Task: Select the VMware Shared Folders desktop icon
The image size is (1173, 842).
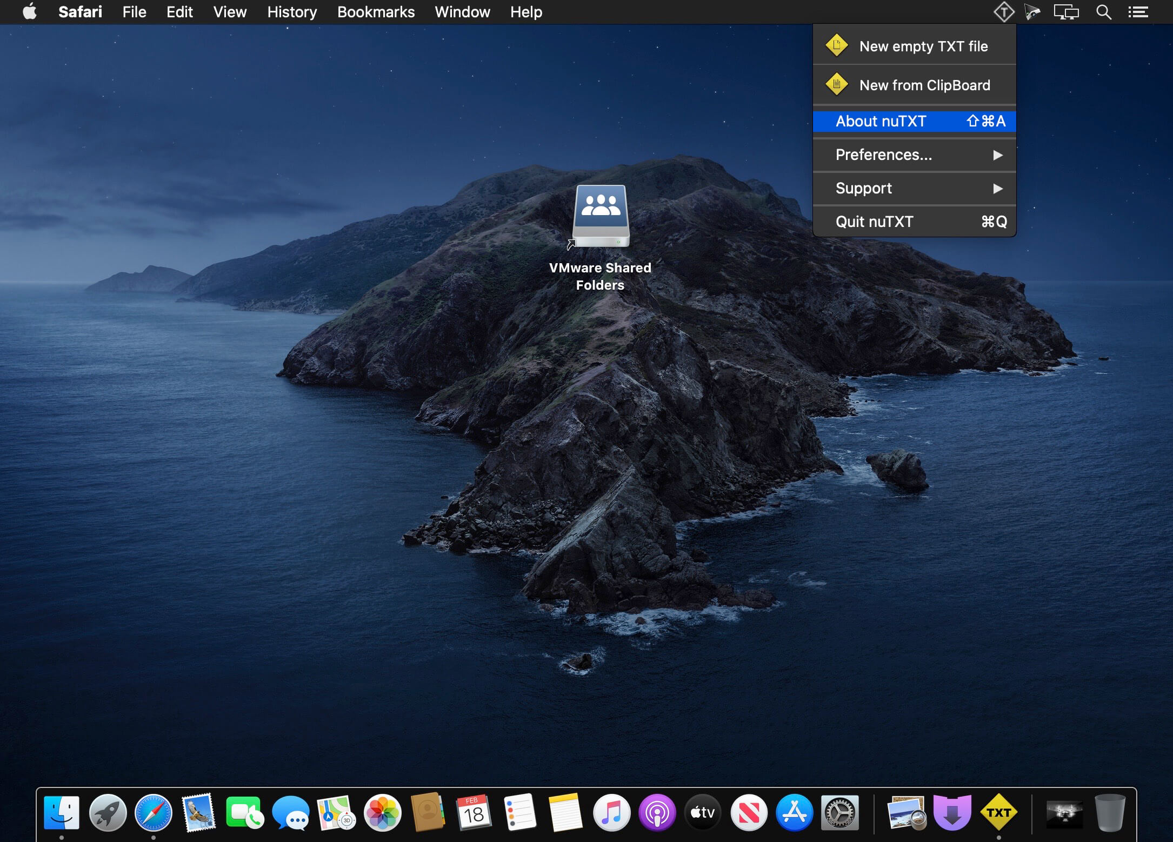Action: [x=601, y=217]
